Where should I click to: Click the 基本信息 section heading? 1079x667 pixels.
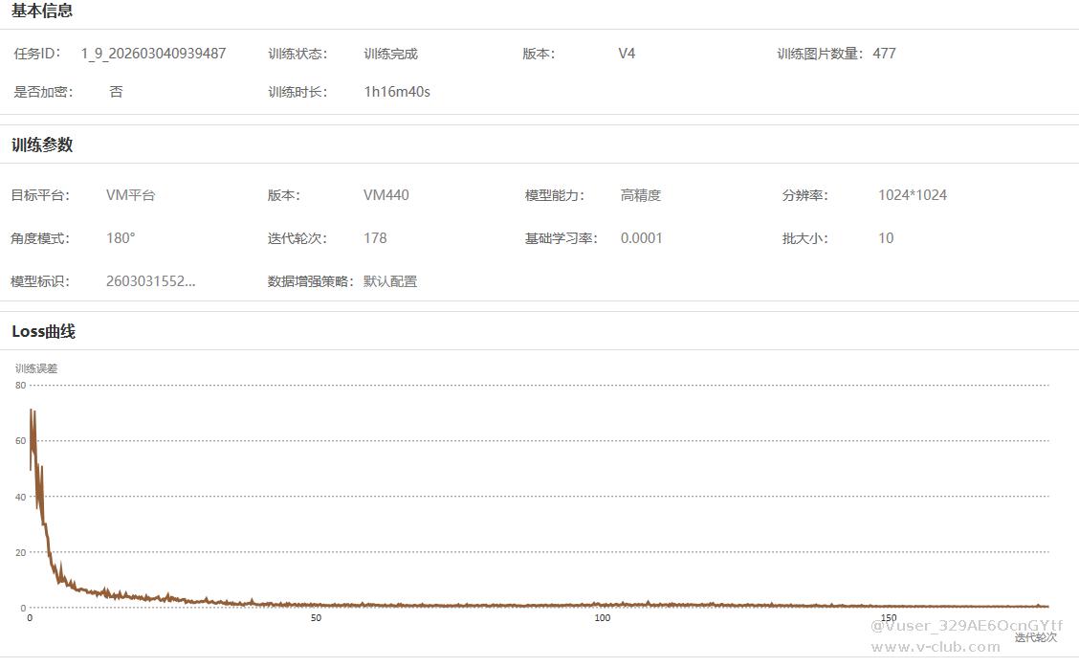pos(42,11)
